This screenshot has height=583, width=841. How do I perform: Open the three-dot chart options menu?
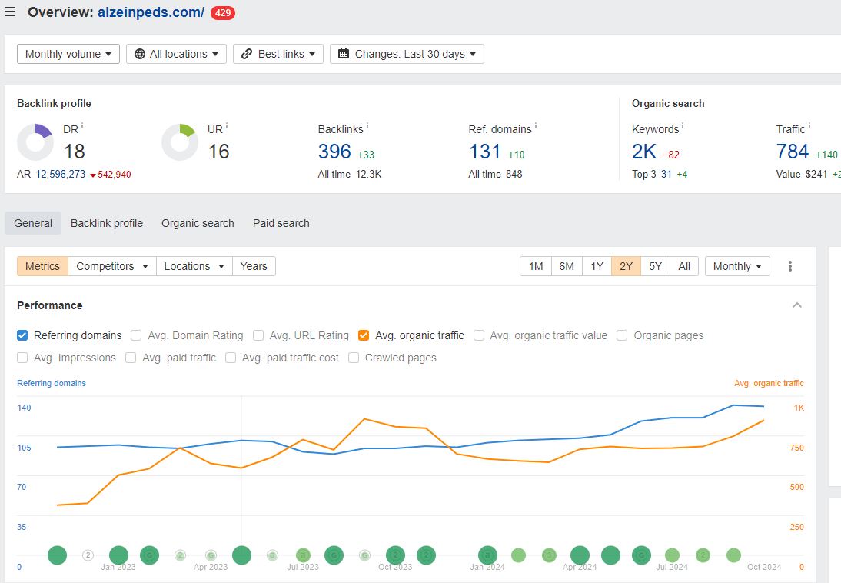click(789, 266)
